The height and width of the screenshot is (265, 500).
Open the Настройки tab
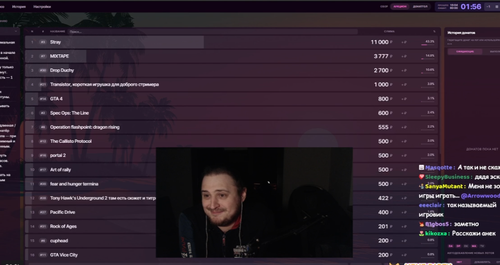(x=42, y=7)
